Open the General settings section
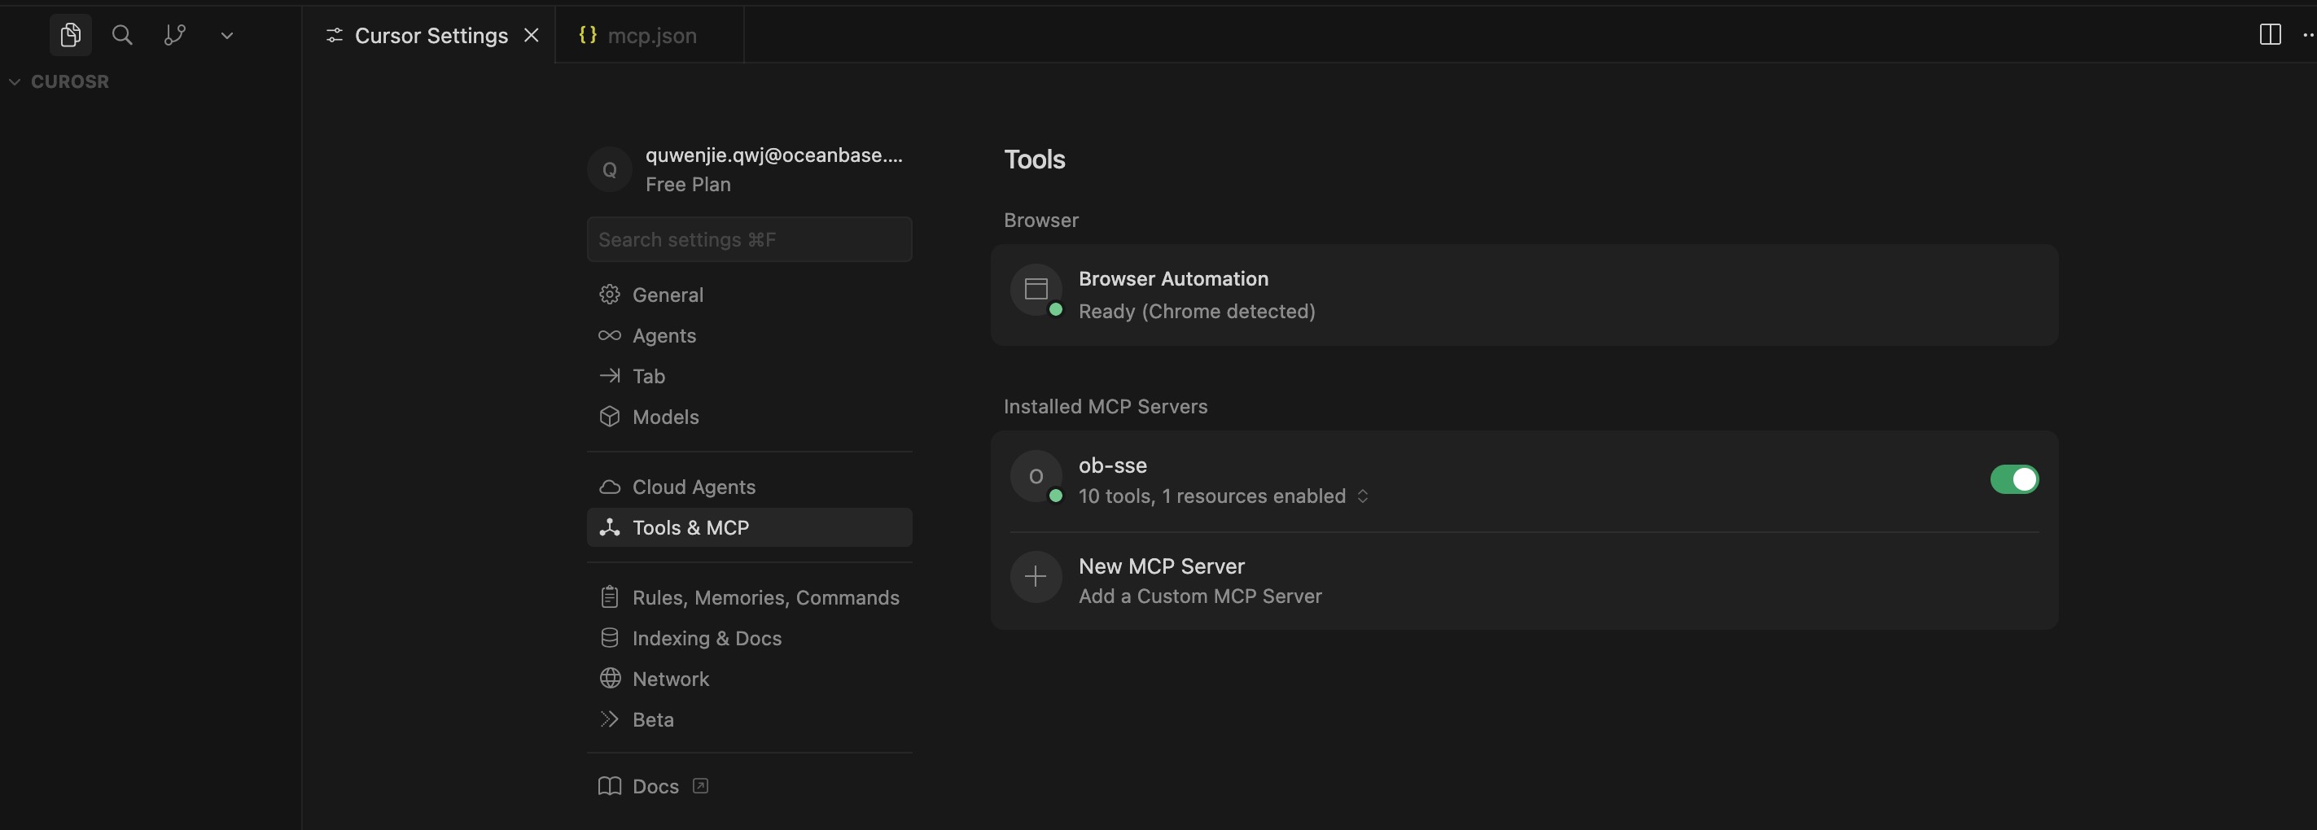The image size is (2317, 830). [667, 295]
